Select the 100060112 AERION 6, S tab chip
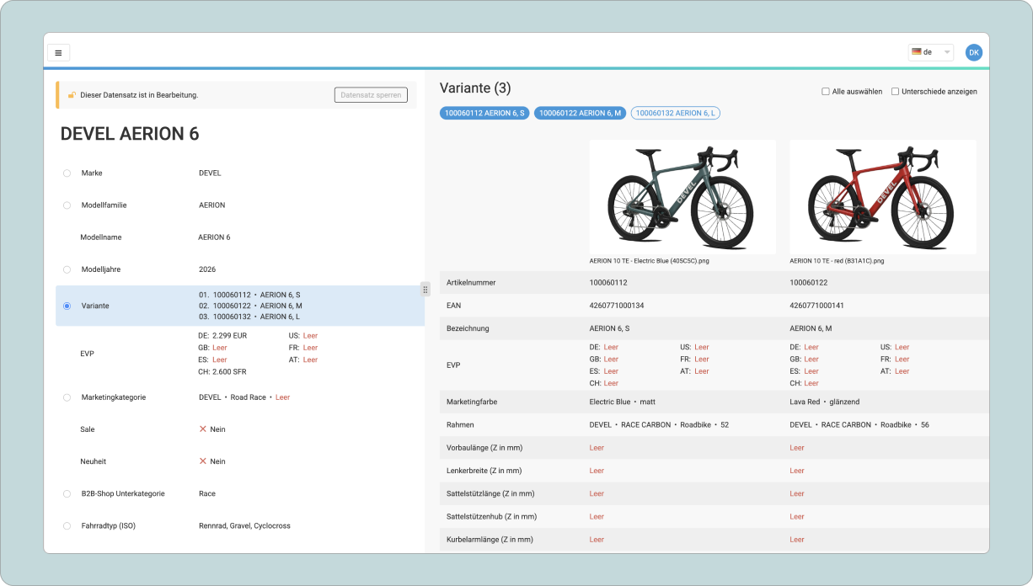1033x586 pixels. [x=484, y=113]
